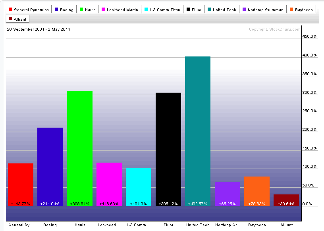324x231 pixels.
Task: Select the cyan L-3 Comm bar
Action: pyautogui.click(x=139, y=187)
